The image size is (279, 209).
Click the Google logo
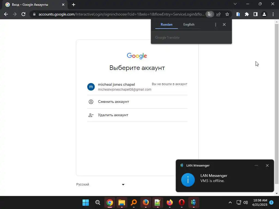[x=137, y=56]
